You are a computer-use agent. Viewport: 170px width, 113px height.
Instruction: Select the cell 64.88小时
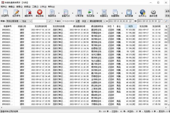(131, 61)
